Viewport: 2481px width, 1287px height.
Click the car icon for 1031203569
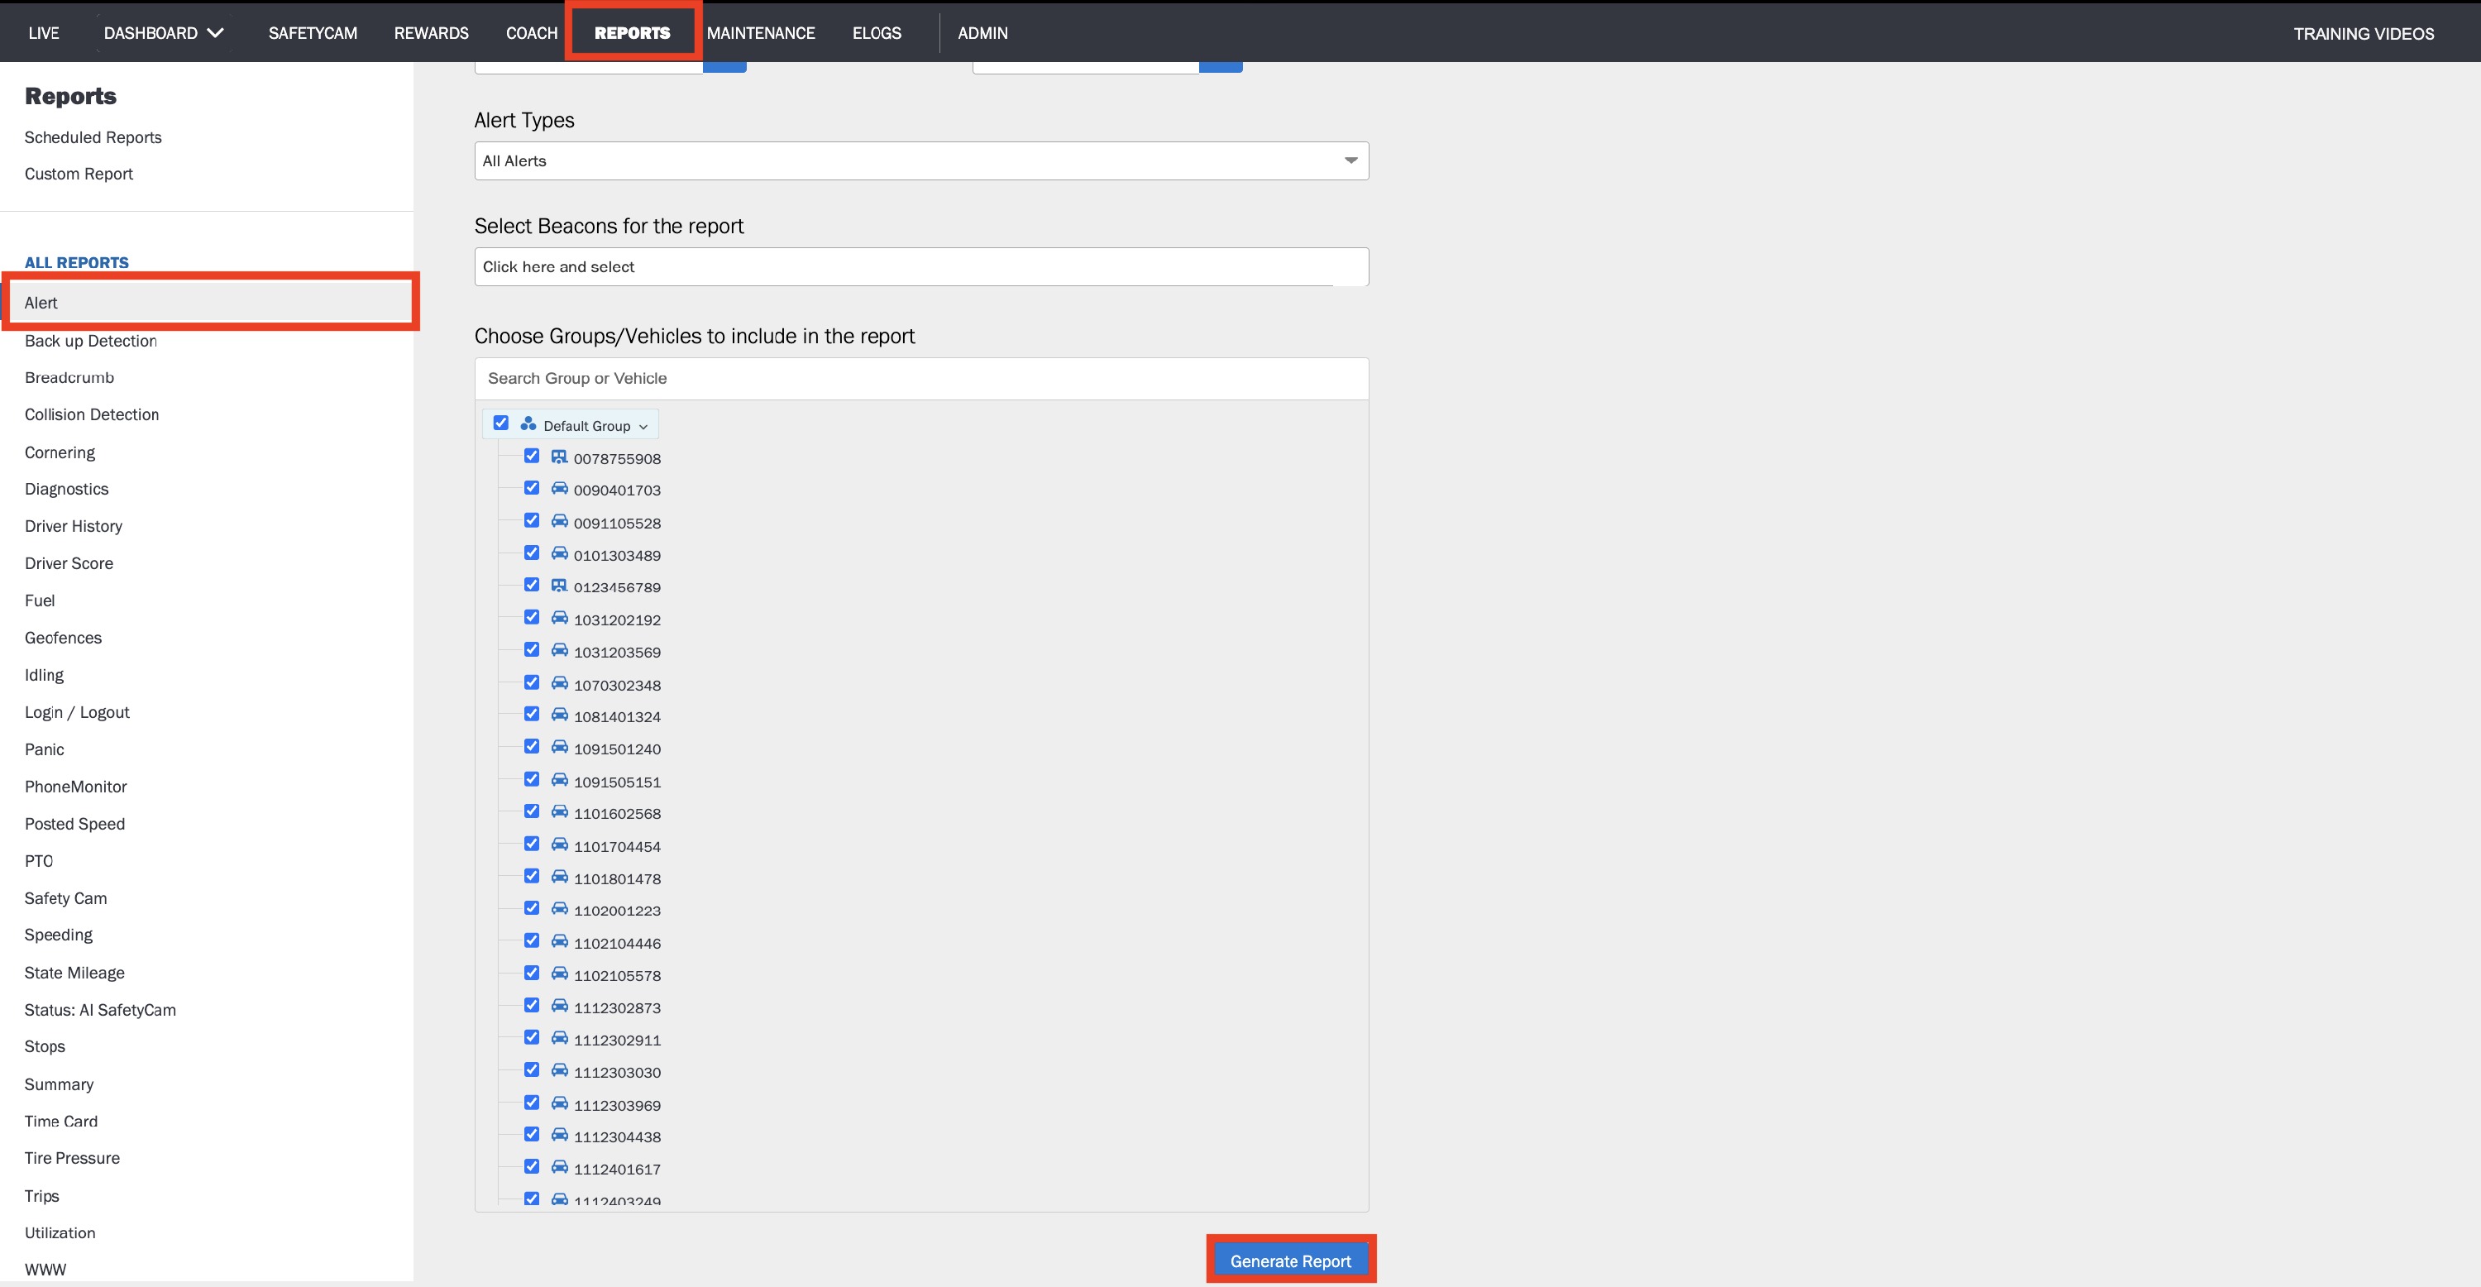tap(558, 650)
